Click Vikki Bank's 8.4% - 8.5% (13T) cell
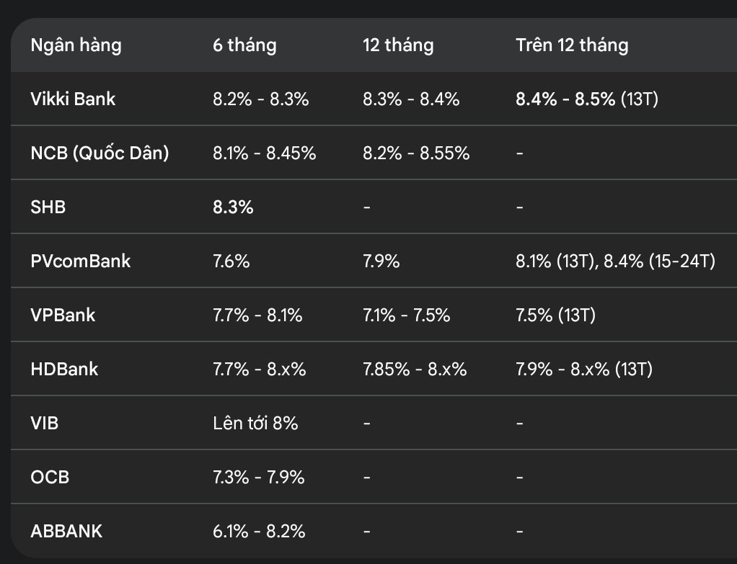 point(587,99)
